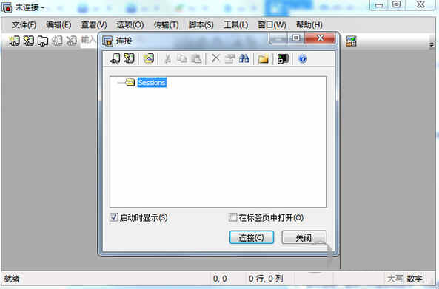
Task: Open the 窗口(W) menu
Action: pos(272,25)
